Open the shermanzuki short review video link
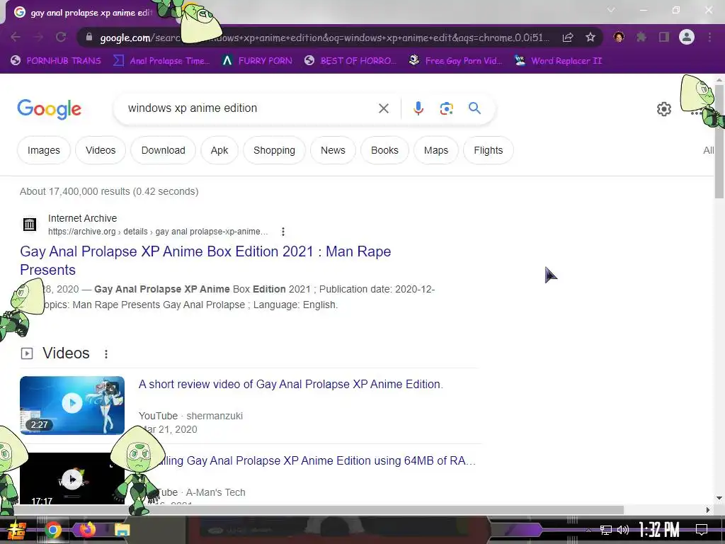Viewport: 725px width, 544px height. [291, 385]
